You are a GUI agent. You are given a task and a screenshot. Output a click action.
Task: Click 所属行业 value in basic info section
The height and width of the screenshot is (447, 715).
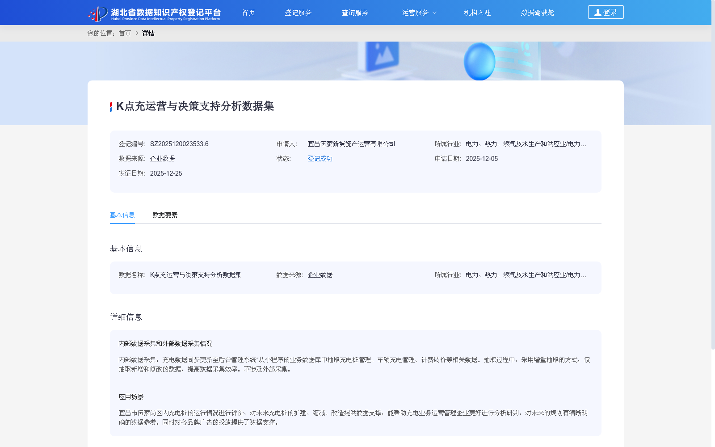pos(526,275)
